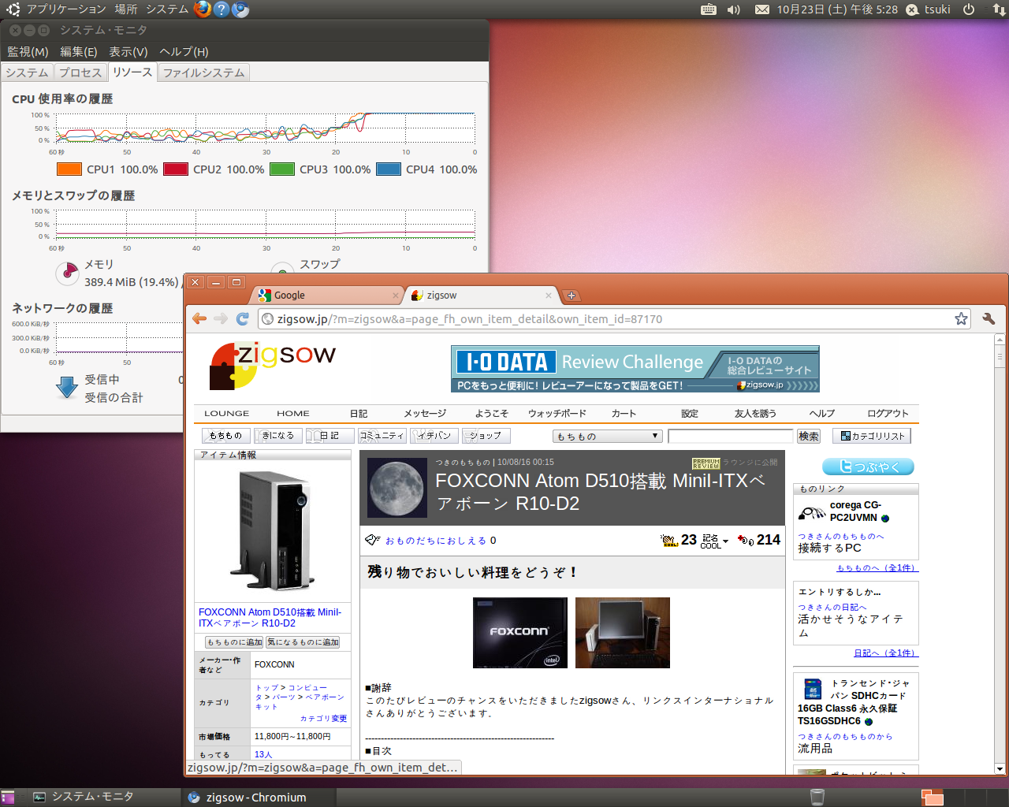Open the power session indicator
Viewport: 1009px width, 807px height.
(x=969, y=9)
